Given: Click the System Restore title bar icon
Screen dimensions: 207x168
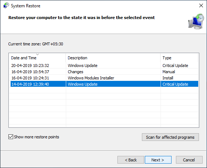Looking at the screenshot, I should [x=6, y=6].
